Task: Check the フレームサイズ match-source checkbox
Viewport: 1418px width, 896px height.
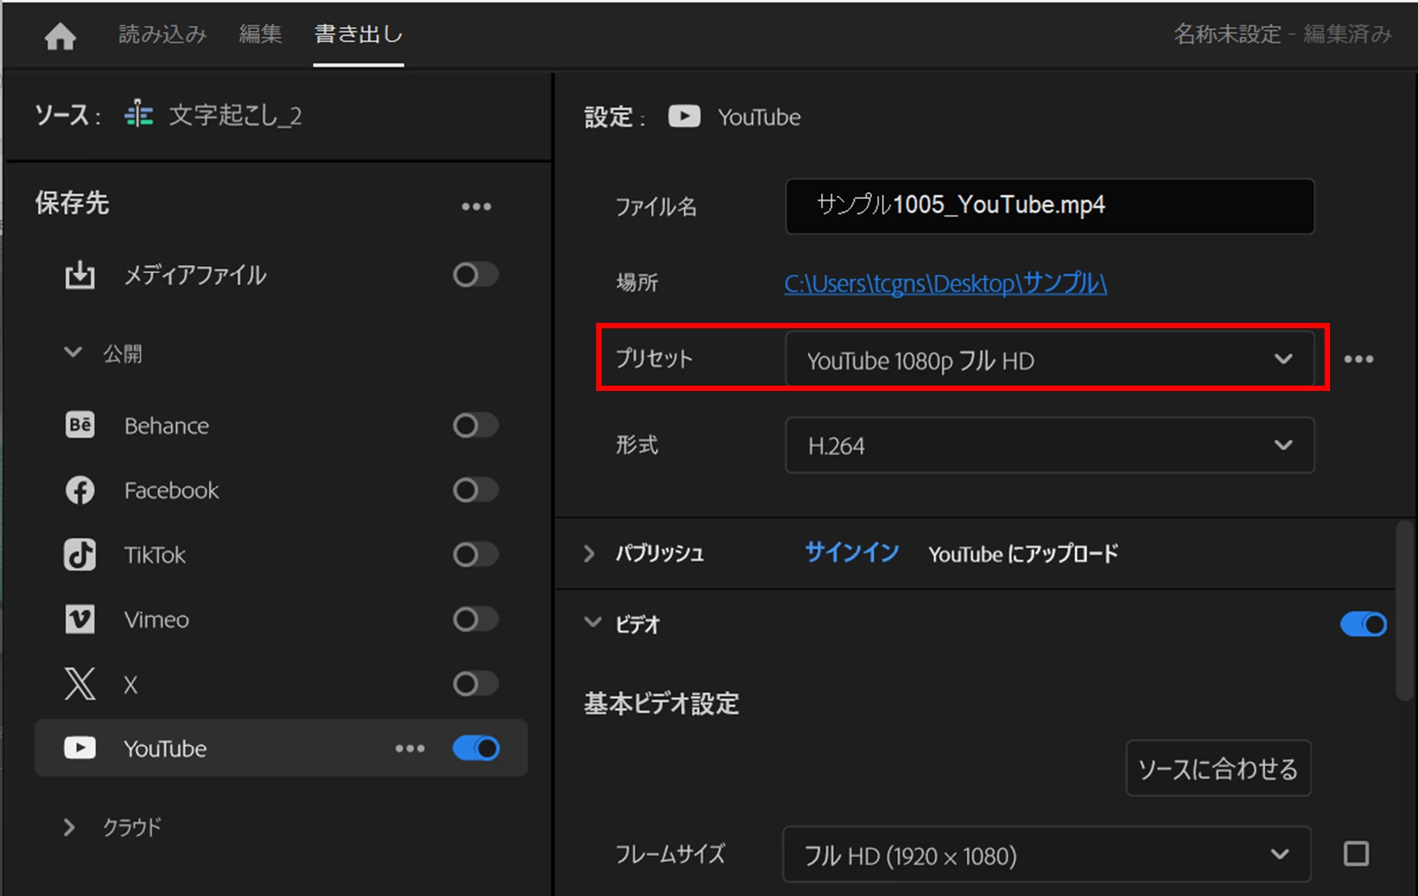Action: coord(1356,853)
